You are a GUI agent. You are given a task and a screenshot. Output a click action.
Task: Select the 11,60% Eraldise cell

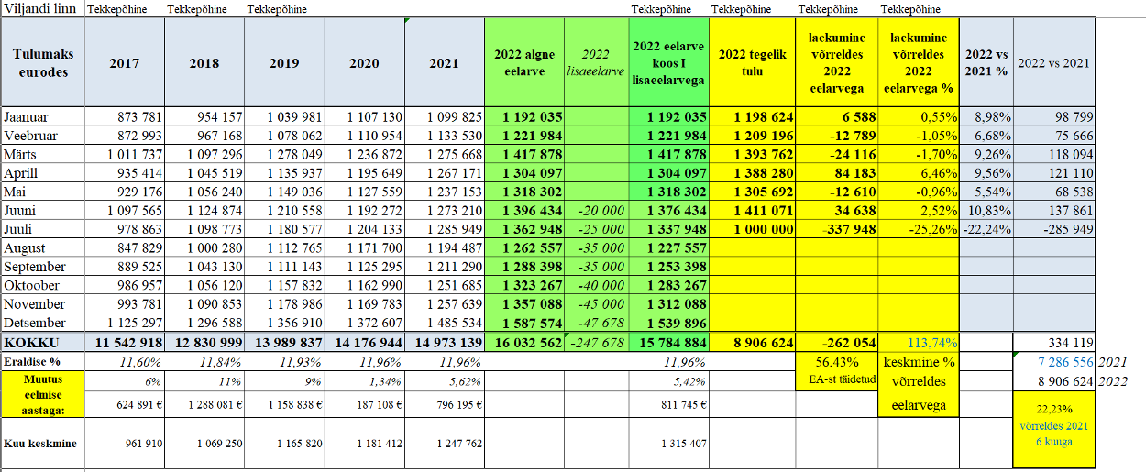[x=125, y=361]
